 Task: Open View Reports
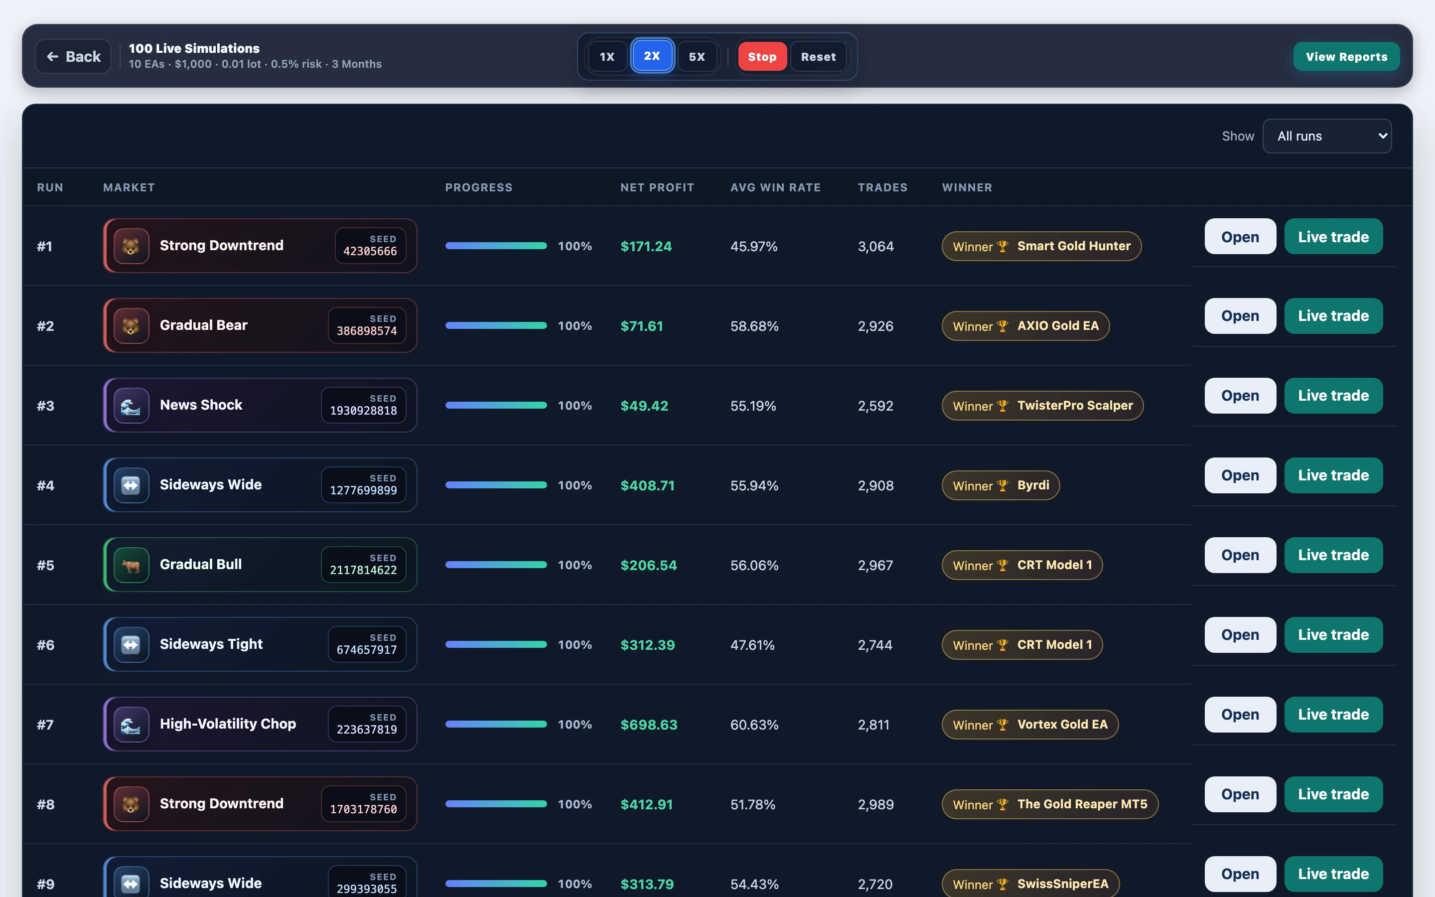tap(1346, 56)
